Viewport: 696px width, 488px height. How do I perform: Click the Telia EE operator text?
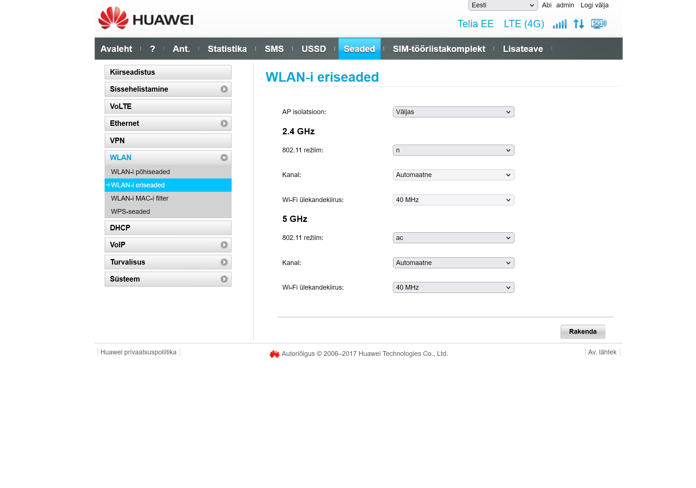click(x=475, y=24)
